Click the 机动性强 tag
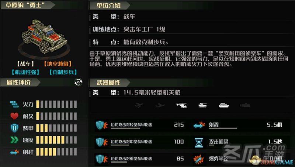 click(x=25, y=72)
